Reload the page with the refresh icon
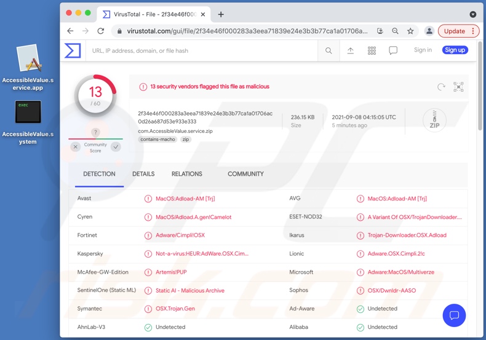This screenshot has height=340, width=486. (101, 31)
